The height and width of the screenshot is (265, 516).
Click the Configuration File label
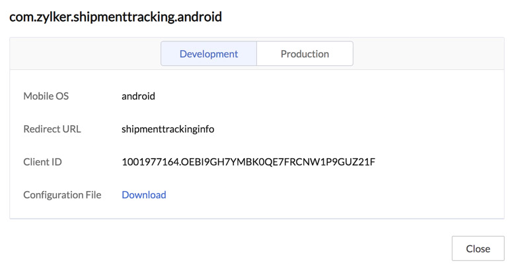coord(62,194)
